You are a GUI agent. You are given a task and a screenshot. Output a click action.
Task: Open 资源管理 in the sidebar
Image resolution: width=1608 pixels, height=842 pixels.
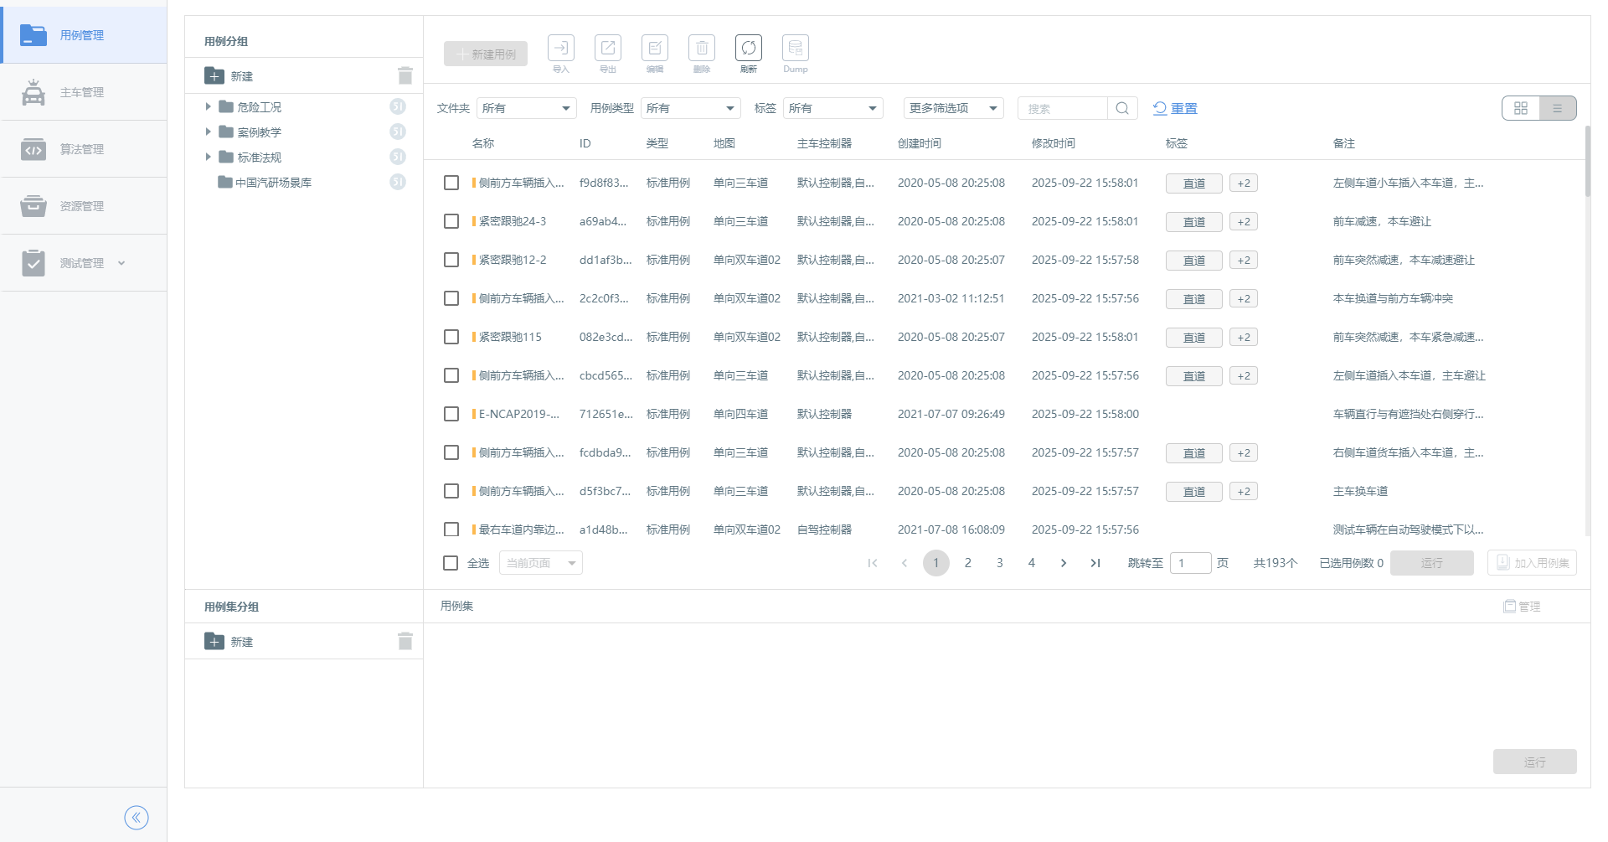(x=84, y=206)
